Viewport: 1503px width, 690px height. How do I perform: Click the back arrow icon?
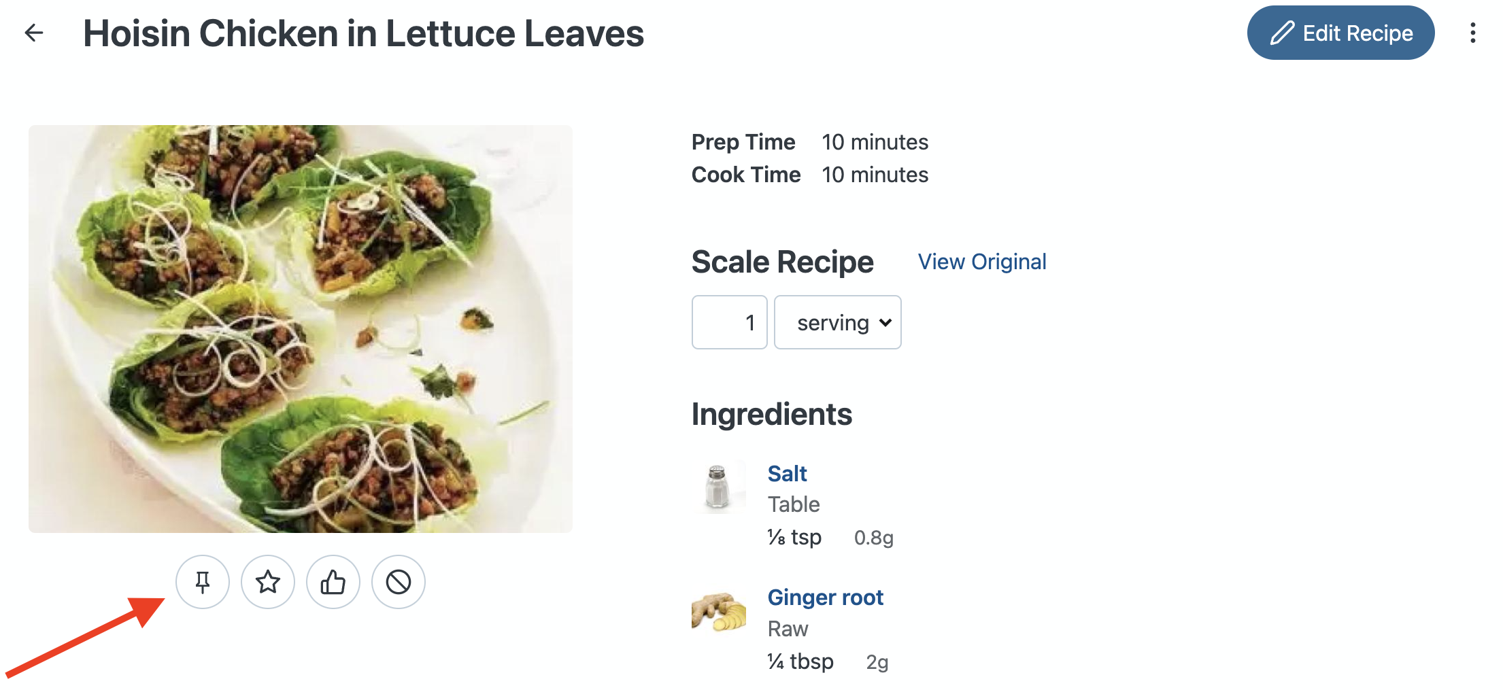pos(34,33)
